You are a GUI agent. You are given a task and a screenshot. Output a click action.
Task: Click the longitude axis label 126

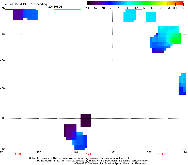[x=76, y=152]
